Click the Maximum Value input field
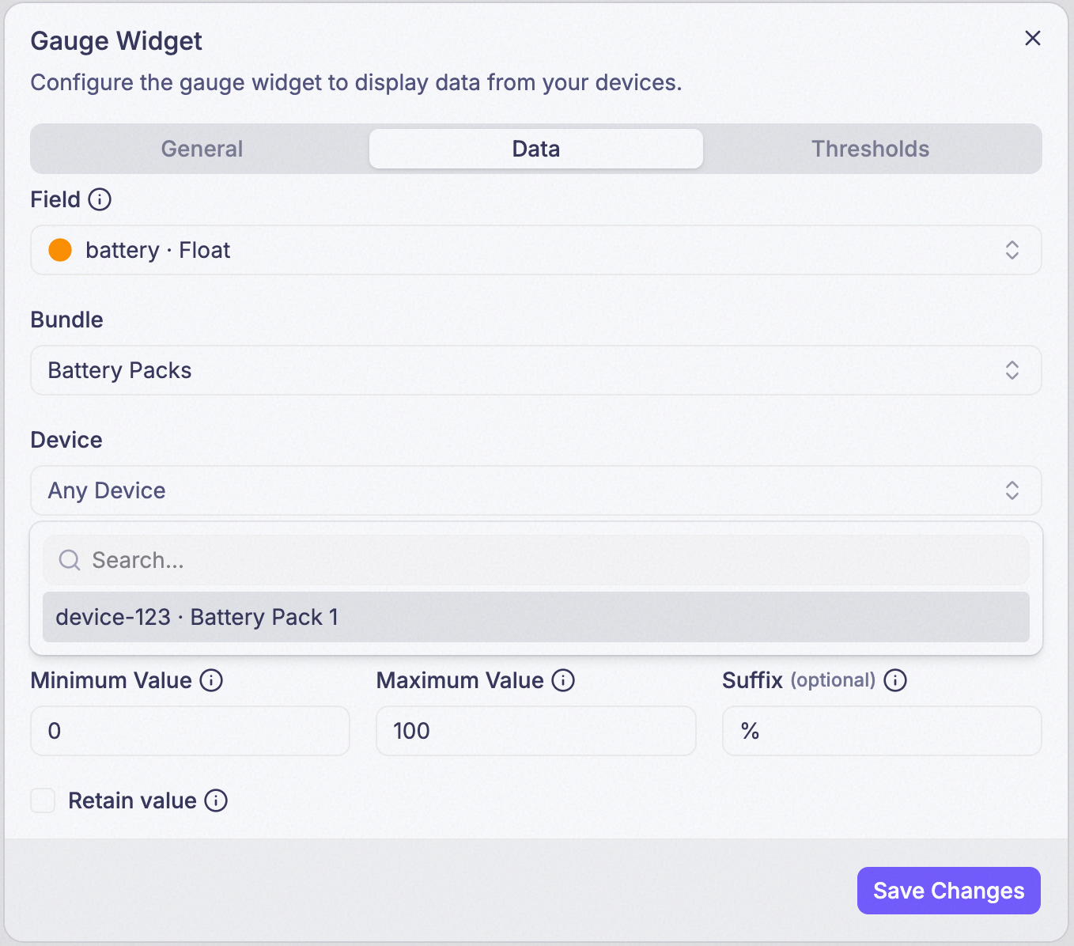Screen dimensions: 1074x946 [x=536, y=731]
